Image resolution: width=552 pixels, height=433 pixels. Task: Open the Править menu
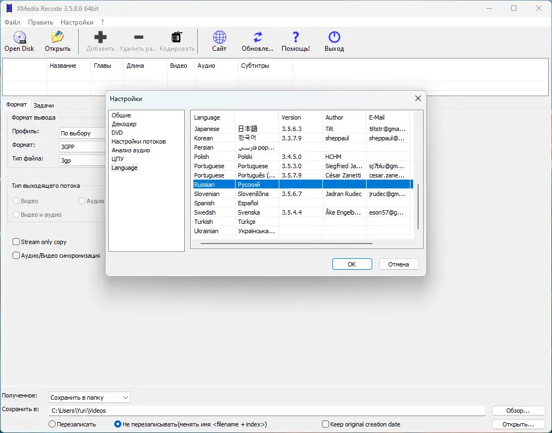(40, 22)
